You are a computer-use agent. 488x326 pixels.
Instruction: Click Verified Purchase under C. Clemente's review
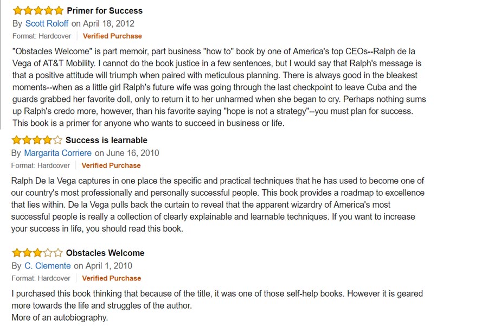(x=111, y=278)
